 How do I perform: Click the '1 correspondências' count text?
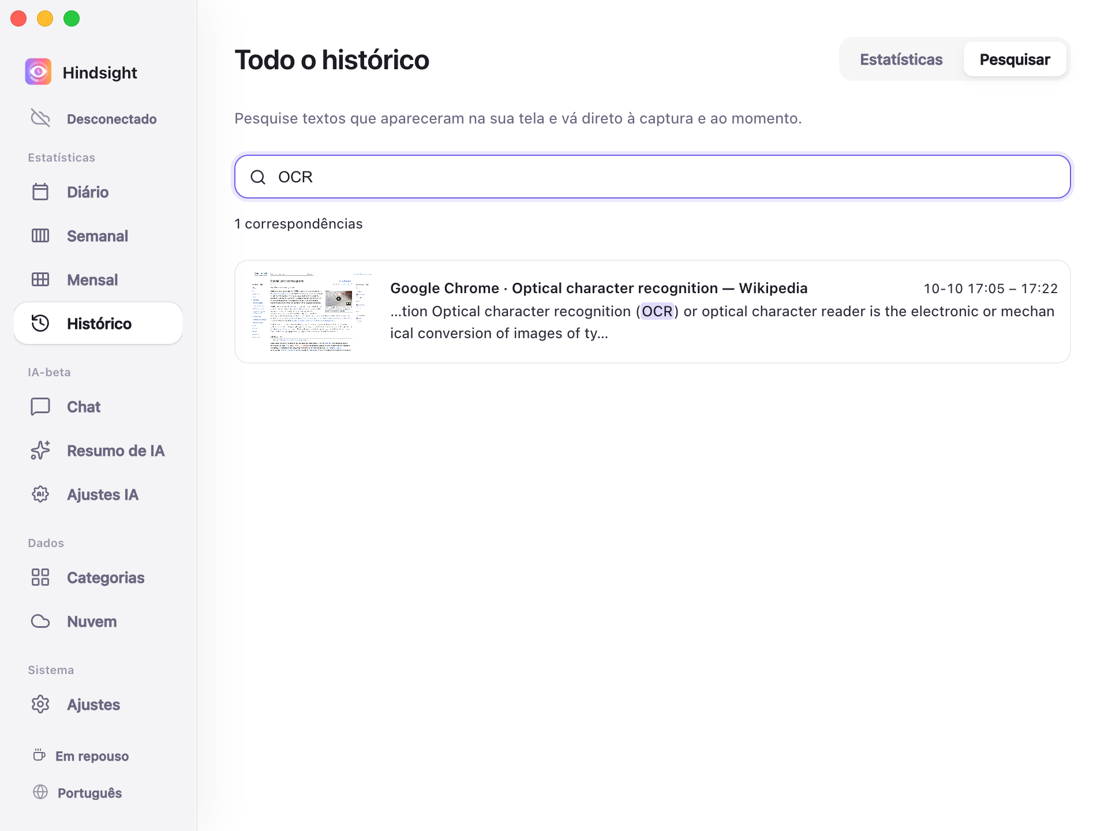coord(298,224)
